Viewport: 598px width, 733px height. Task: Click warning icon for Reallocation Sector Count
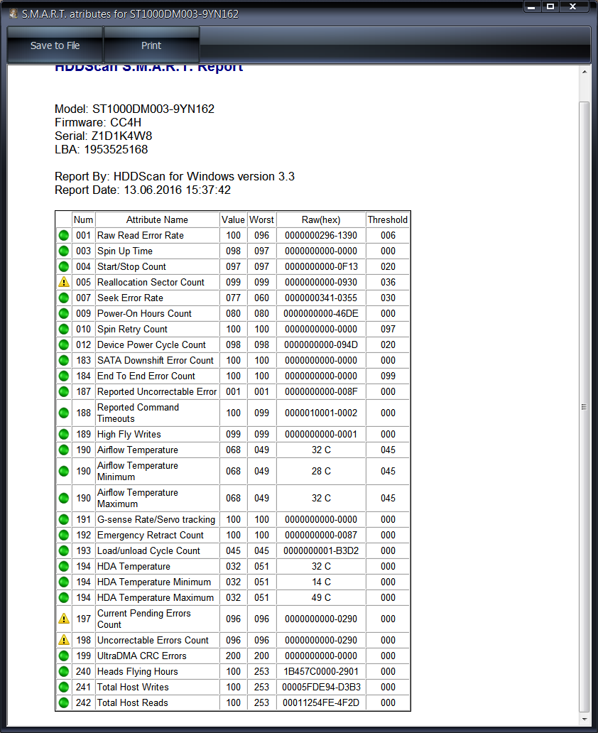click(64, 283)
